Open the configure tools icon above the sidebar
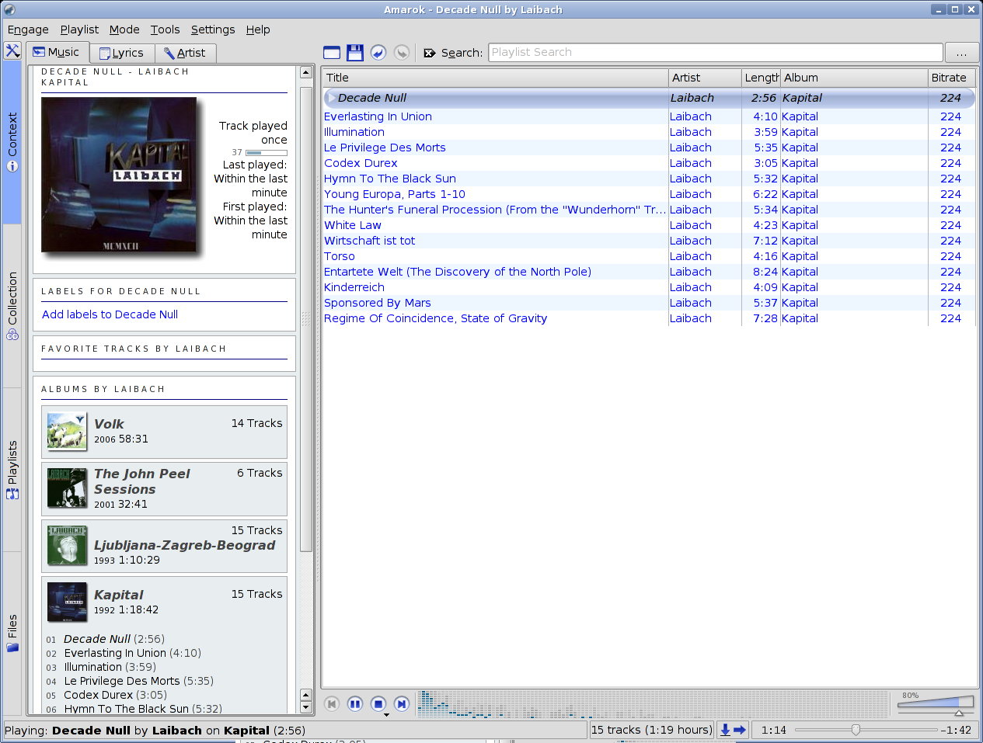 click(12, 51)
